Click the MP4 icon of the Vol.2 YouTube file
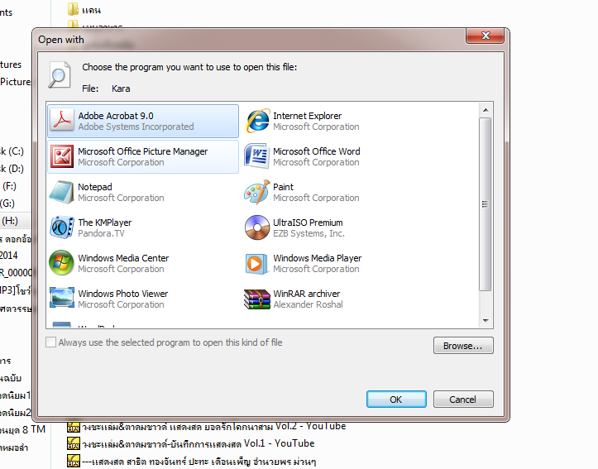The height and width of the screenshot is (469, 598). (74, 427)
